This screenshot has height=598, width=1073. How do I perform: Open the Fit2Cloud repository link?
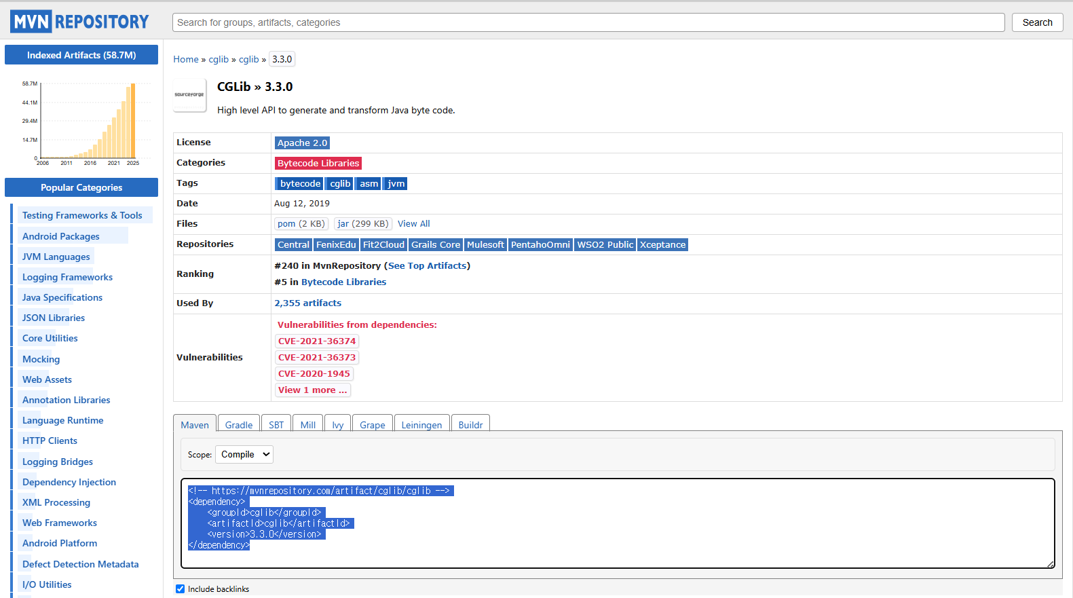383,245
